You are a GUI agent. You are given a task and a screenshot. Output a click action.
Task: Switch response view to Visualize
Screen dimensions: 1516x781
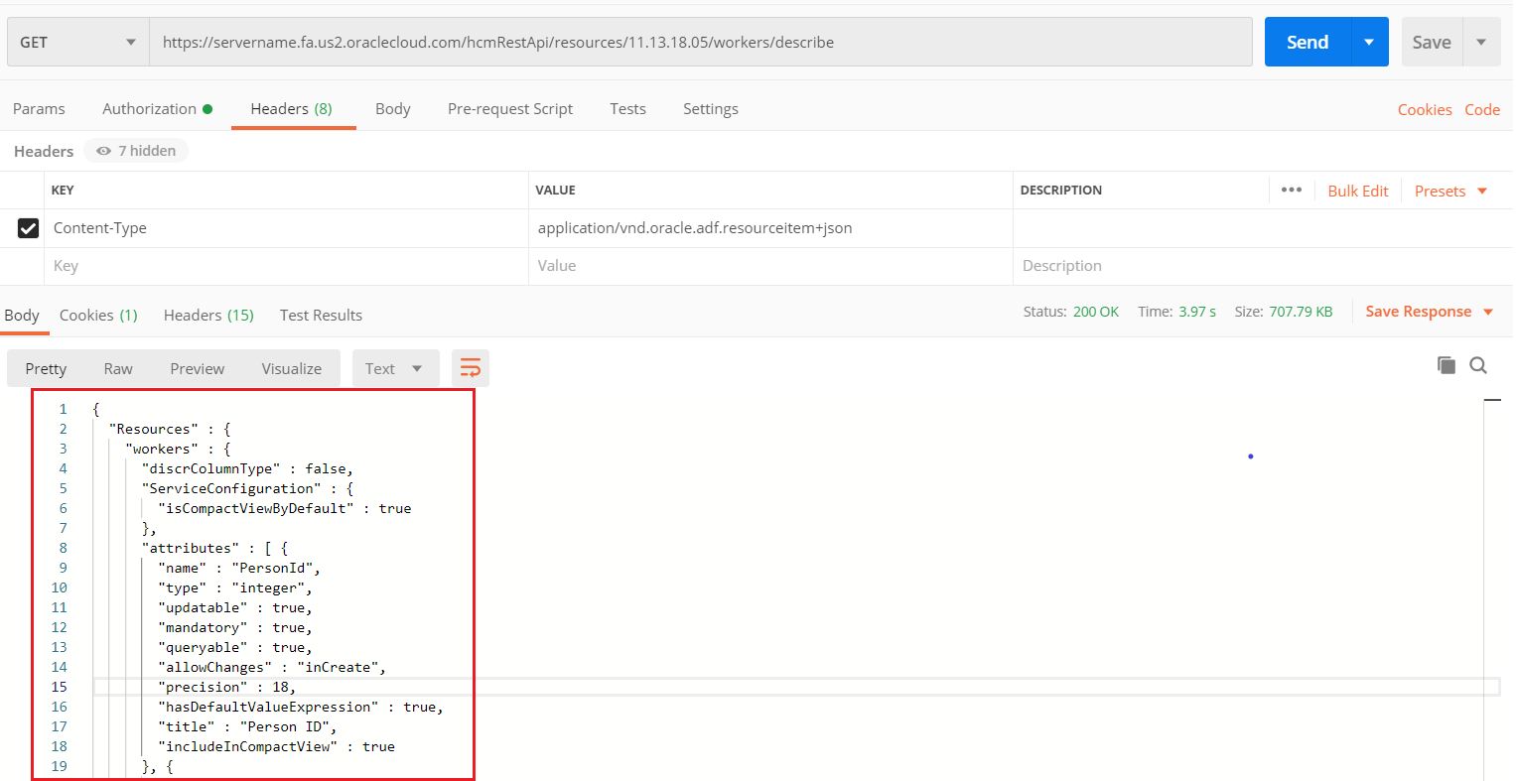coord(291,368)
